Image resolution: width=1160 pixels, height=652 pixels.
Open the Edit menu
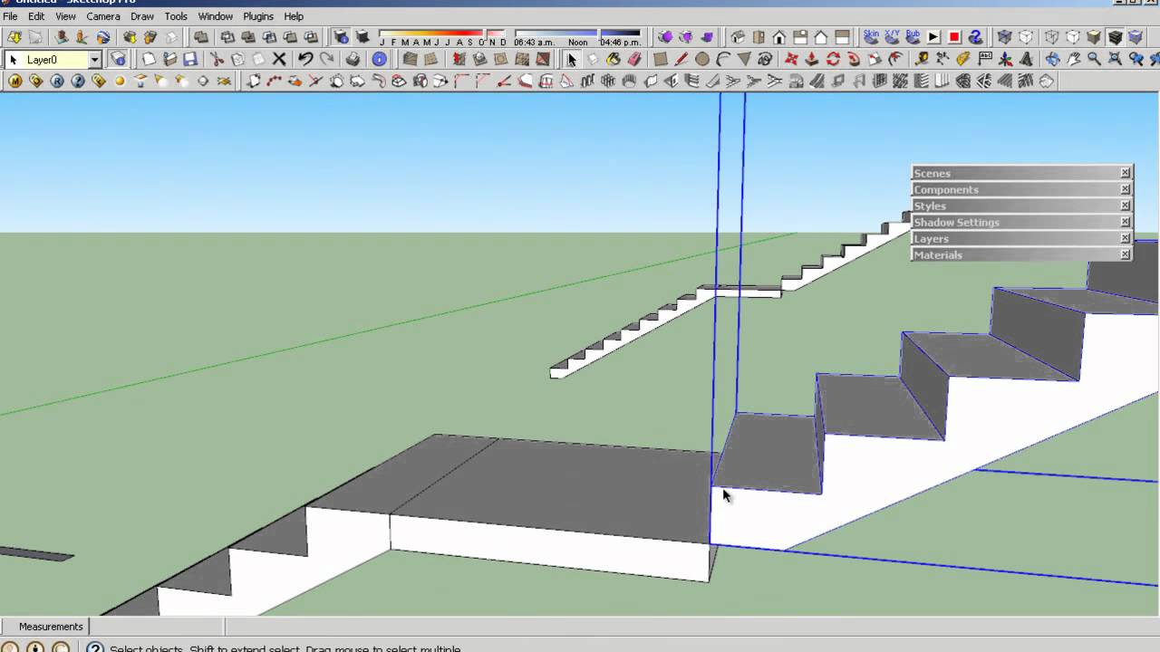[x=36, y=16]
